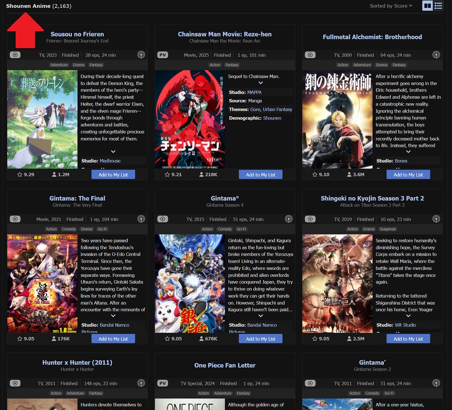Screen dimensions: 452x410
Task: Add Fullmetal Alchemist: Brotherhood to My List
Action: (408, 174)
